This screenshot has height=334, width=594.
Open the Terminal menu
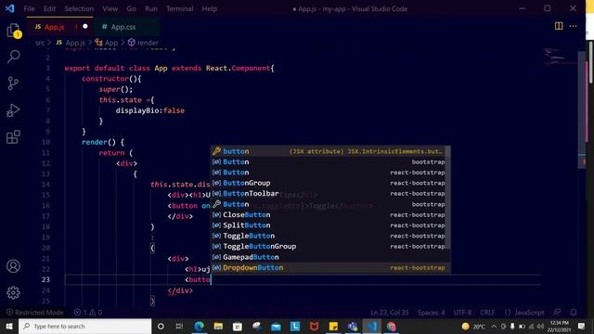tap(179, 8)
